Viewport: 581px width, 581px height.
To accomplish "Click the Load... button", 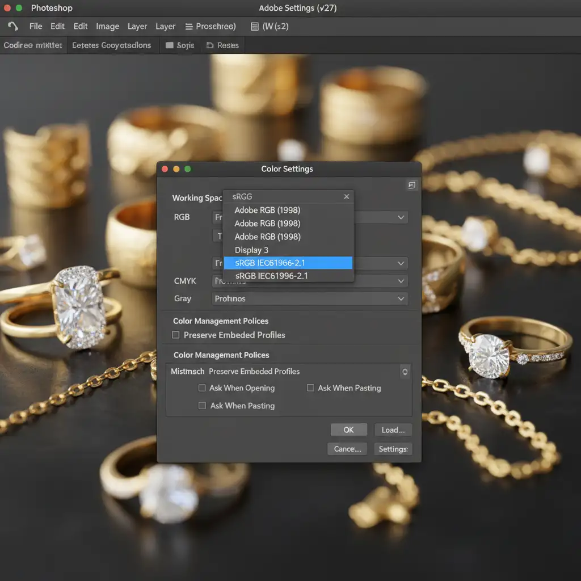I will [x=393, y=430].
